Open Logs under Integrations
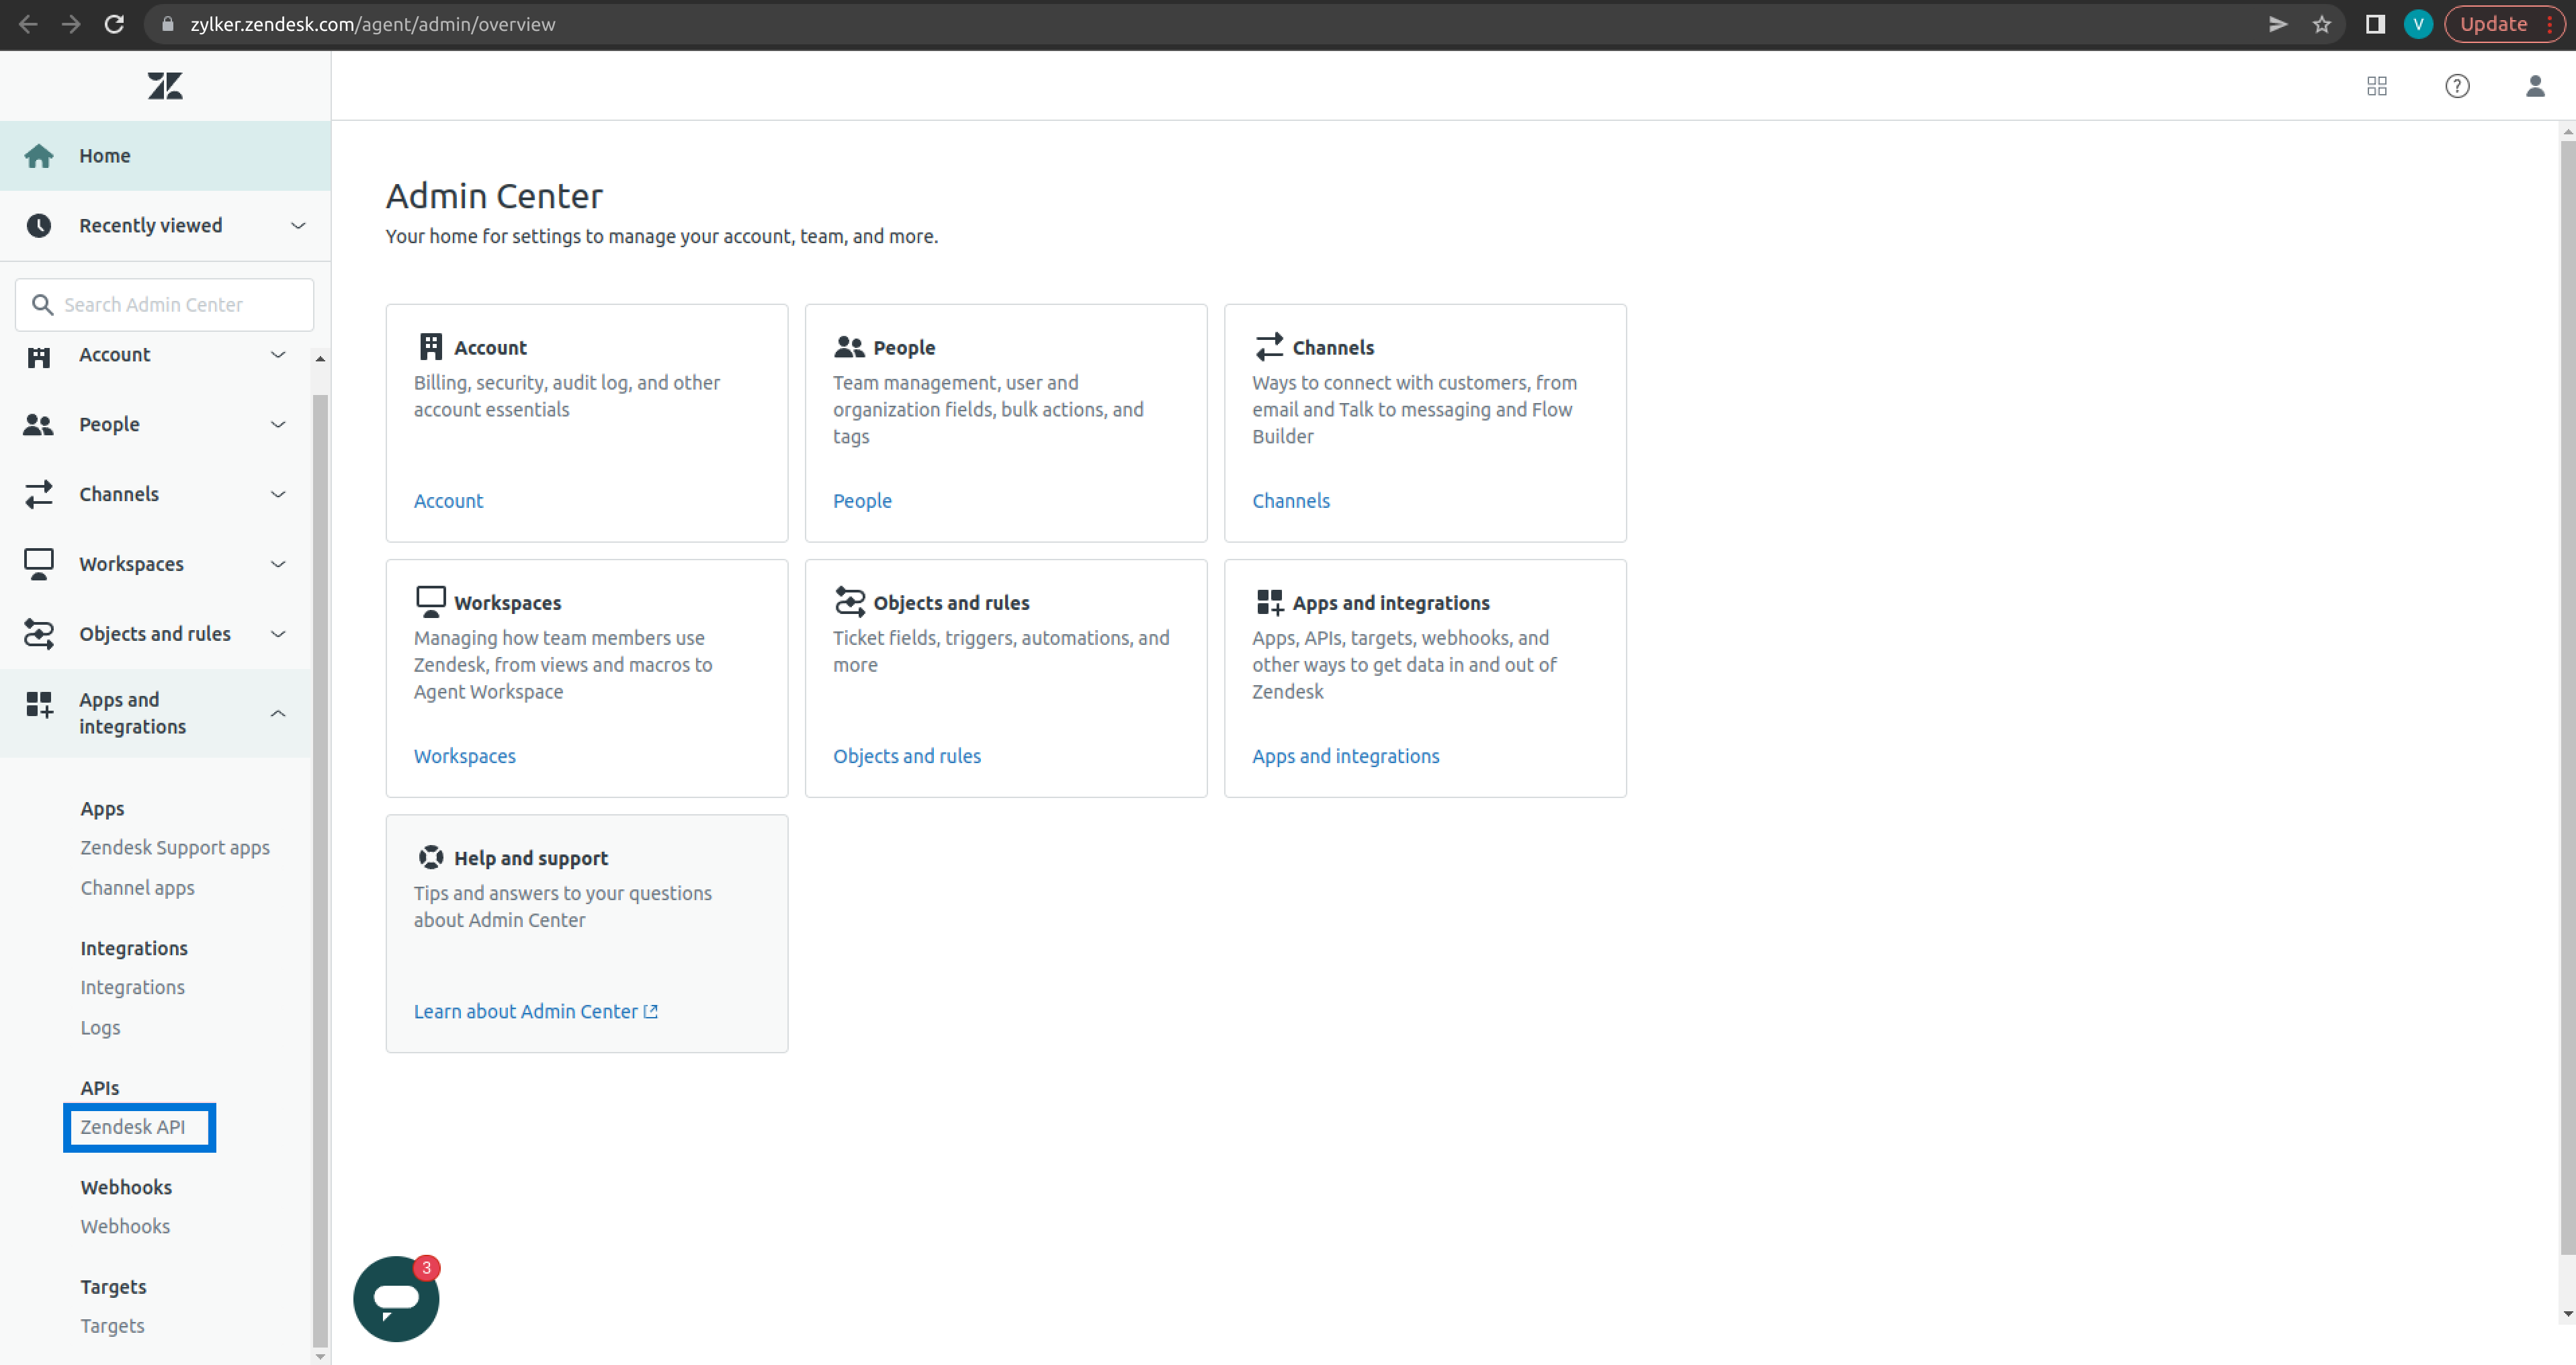This screenshot has width=2576, height=1365. [x=99, y=1027]
